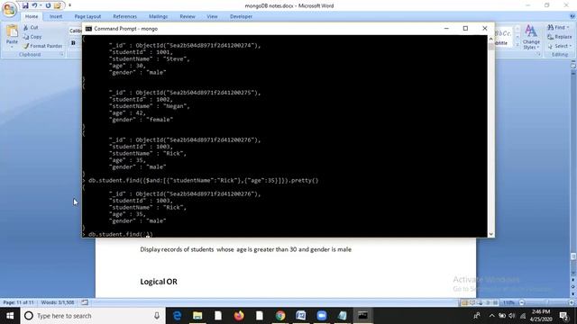
Task: Click the zoom slider track in Word
Action: point(546,302)
